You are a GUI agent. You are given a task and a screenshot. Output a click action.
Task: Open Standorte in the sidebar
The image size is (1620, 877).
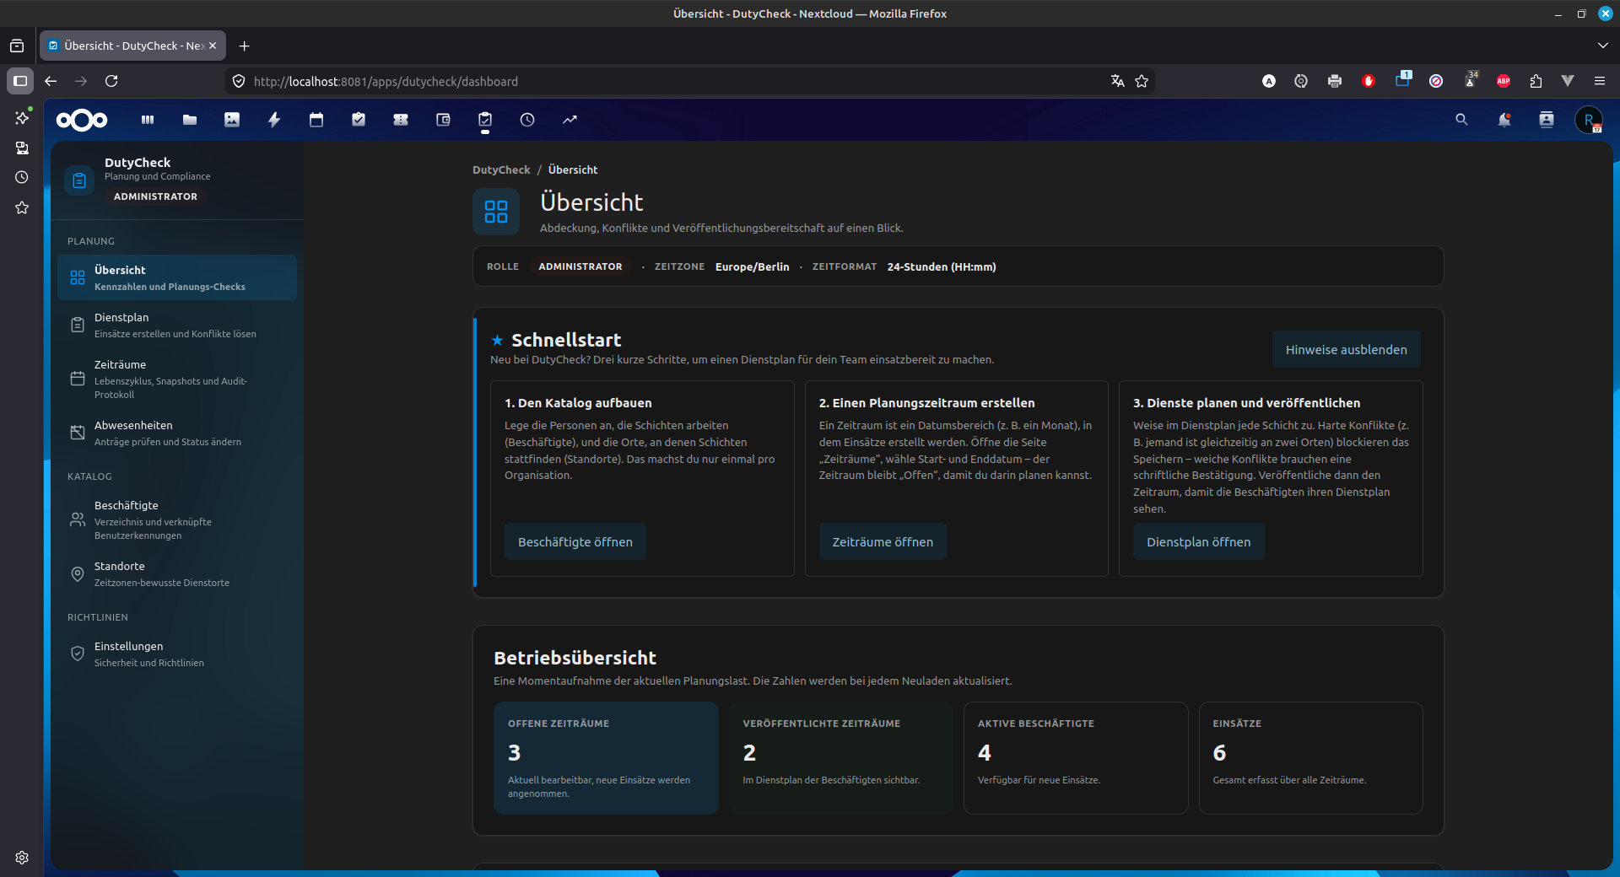[177, 573]
